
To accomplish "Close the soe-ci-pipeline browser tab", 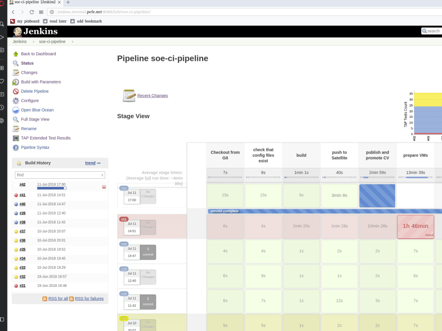I will [x=59, y=2].
